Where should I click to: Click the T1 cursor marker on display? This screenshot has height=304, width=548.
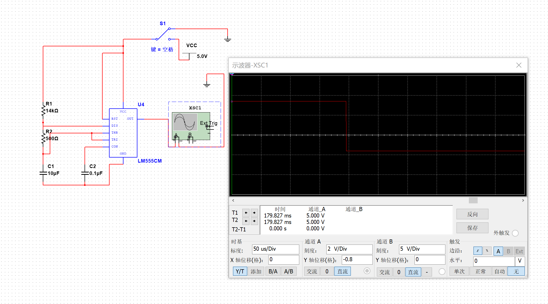(x=232, y=74)
